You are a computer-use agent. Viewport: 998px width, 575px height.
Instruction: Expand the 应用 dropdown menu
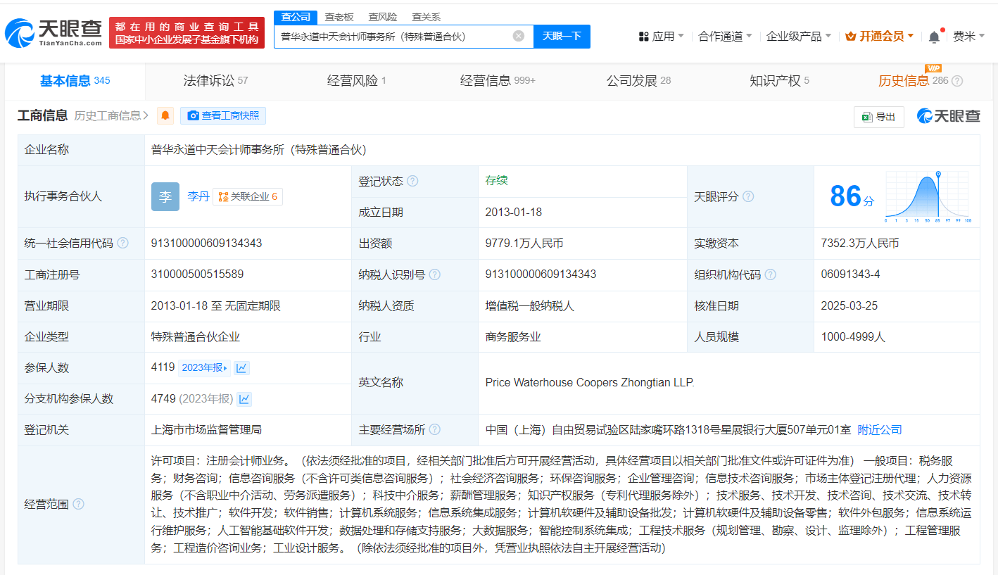point(662,36)
